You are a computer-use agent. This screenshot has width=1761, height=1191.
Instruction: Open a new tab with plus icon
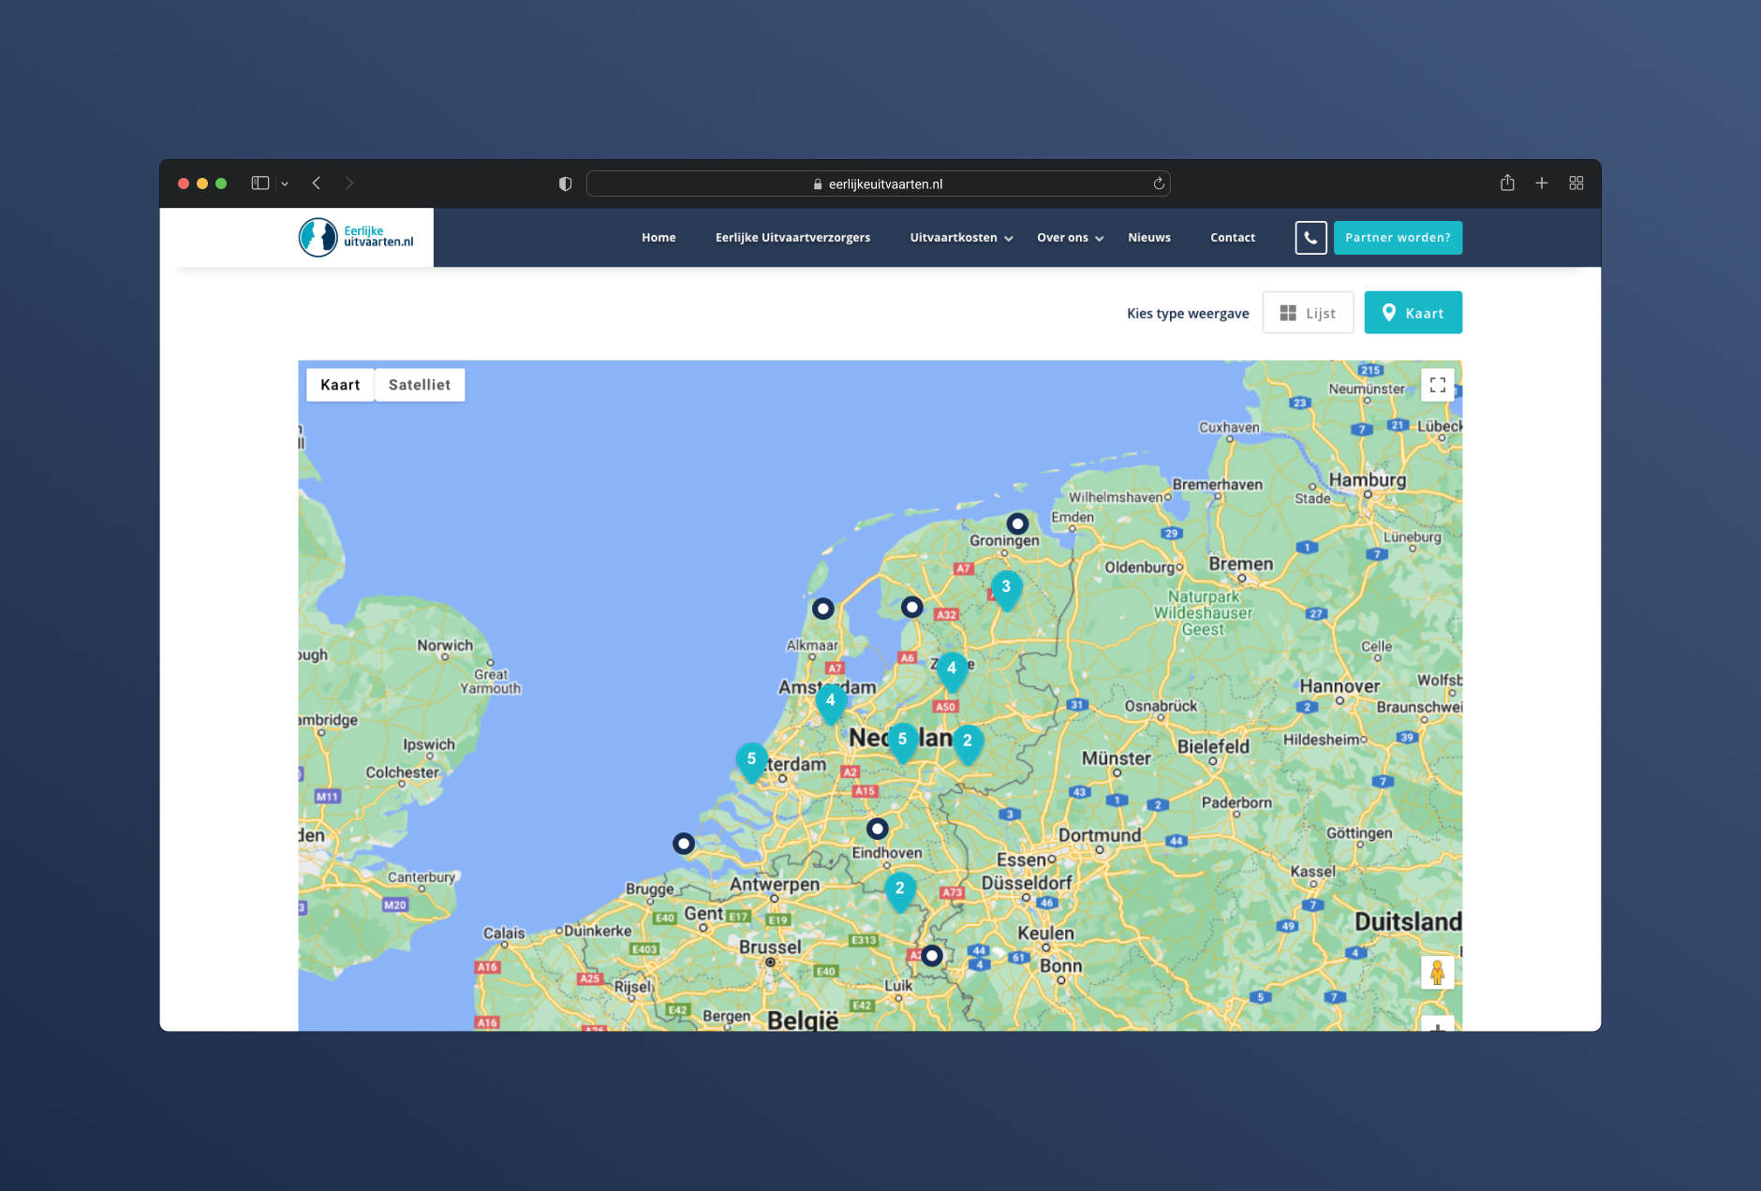coord(1542,184)
